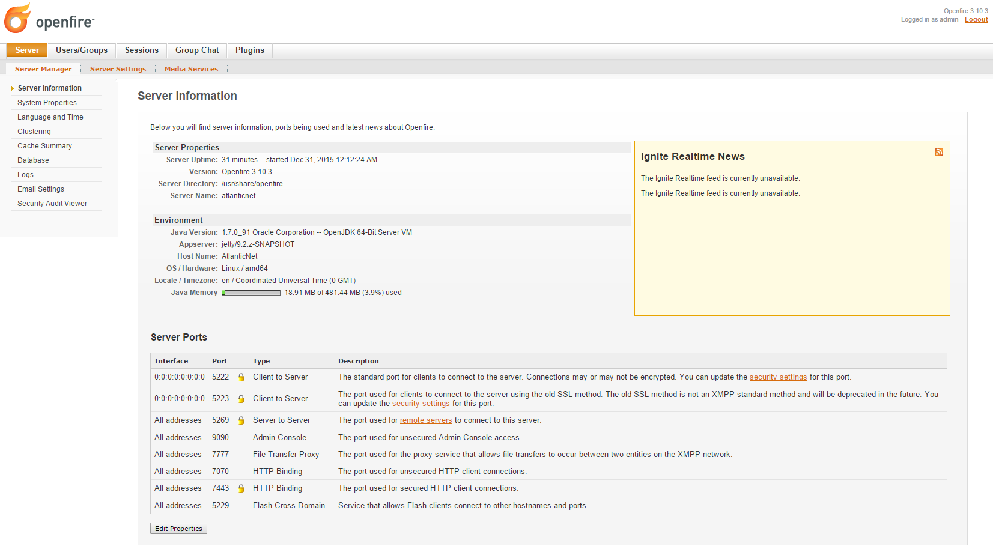The width and height of the screenshot is (993, 549).
Task: Click the Locale / Timezone value text
Action: click(x=288, y=281)
